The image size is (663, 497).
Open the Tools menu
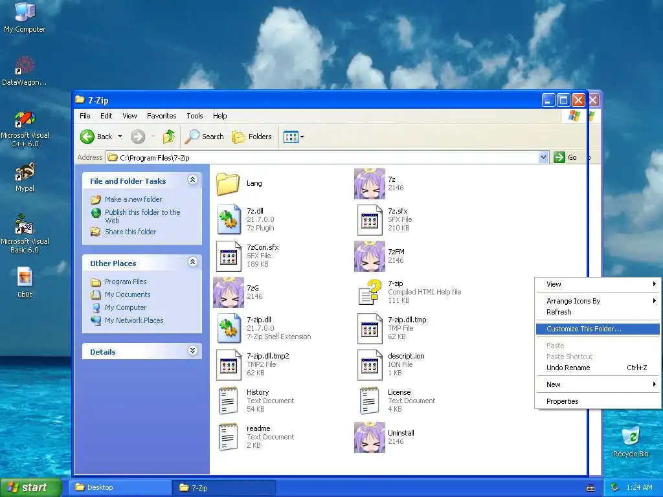[195, 116]
